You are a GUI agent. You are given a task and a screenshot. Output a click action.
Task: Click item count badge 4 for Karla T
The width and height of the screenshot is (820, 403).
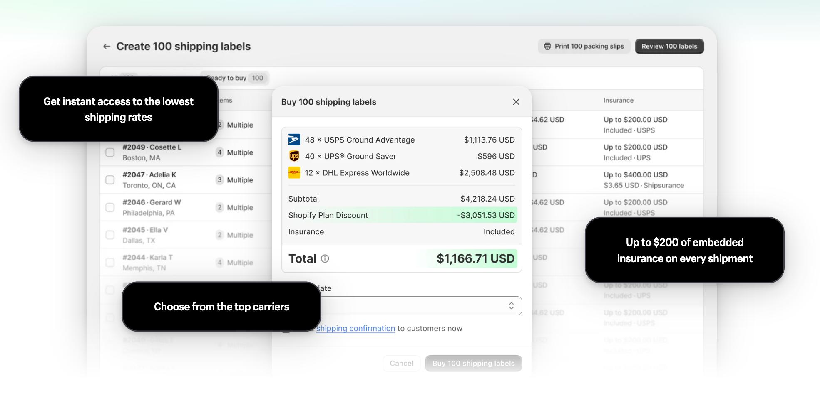(x=219, y=262)
